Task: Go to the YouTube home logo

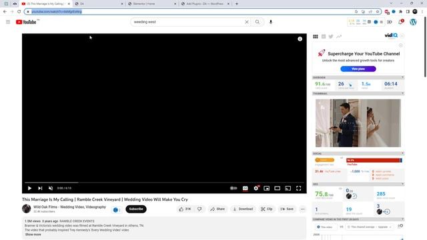Action: tap(26, 22)
